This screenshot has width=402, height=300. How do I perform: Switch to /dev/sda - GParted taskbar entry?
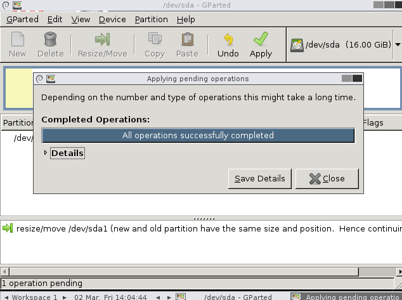232,297
